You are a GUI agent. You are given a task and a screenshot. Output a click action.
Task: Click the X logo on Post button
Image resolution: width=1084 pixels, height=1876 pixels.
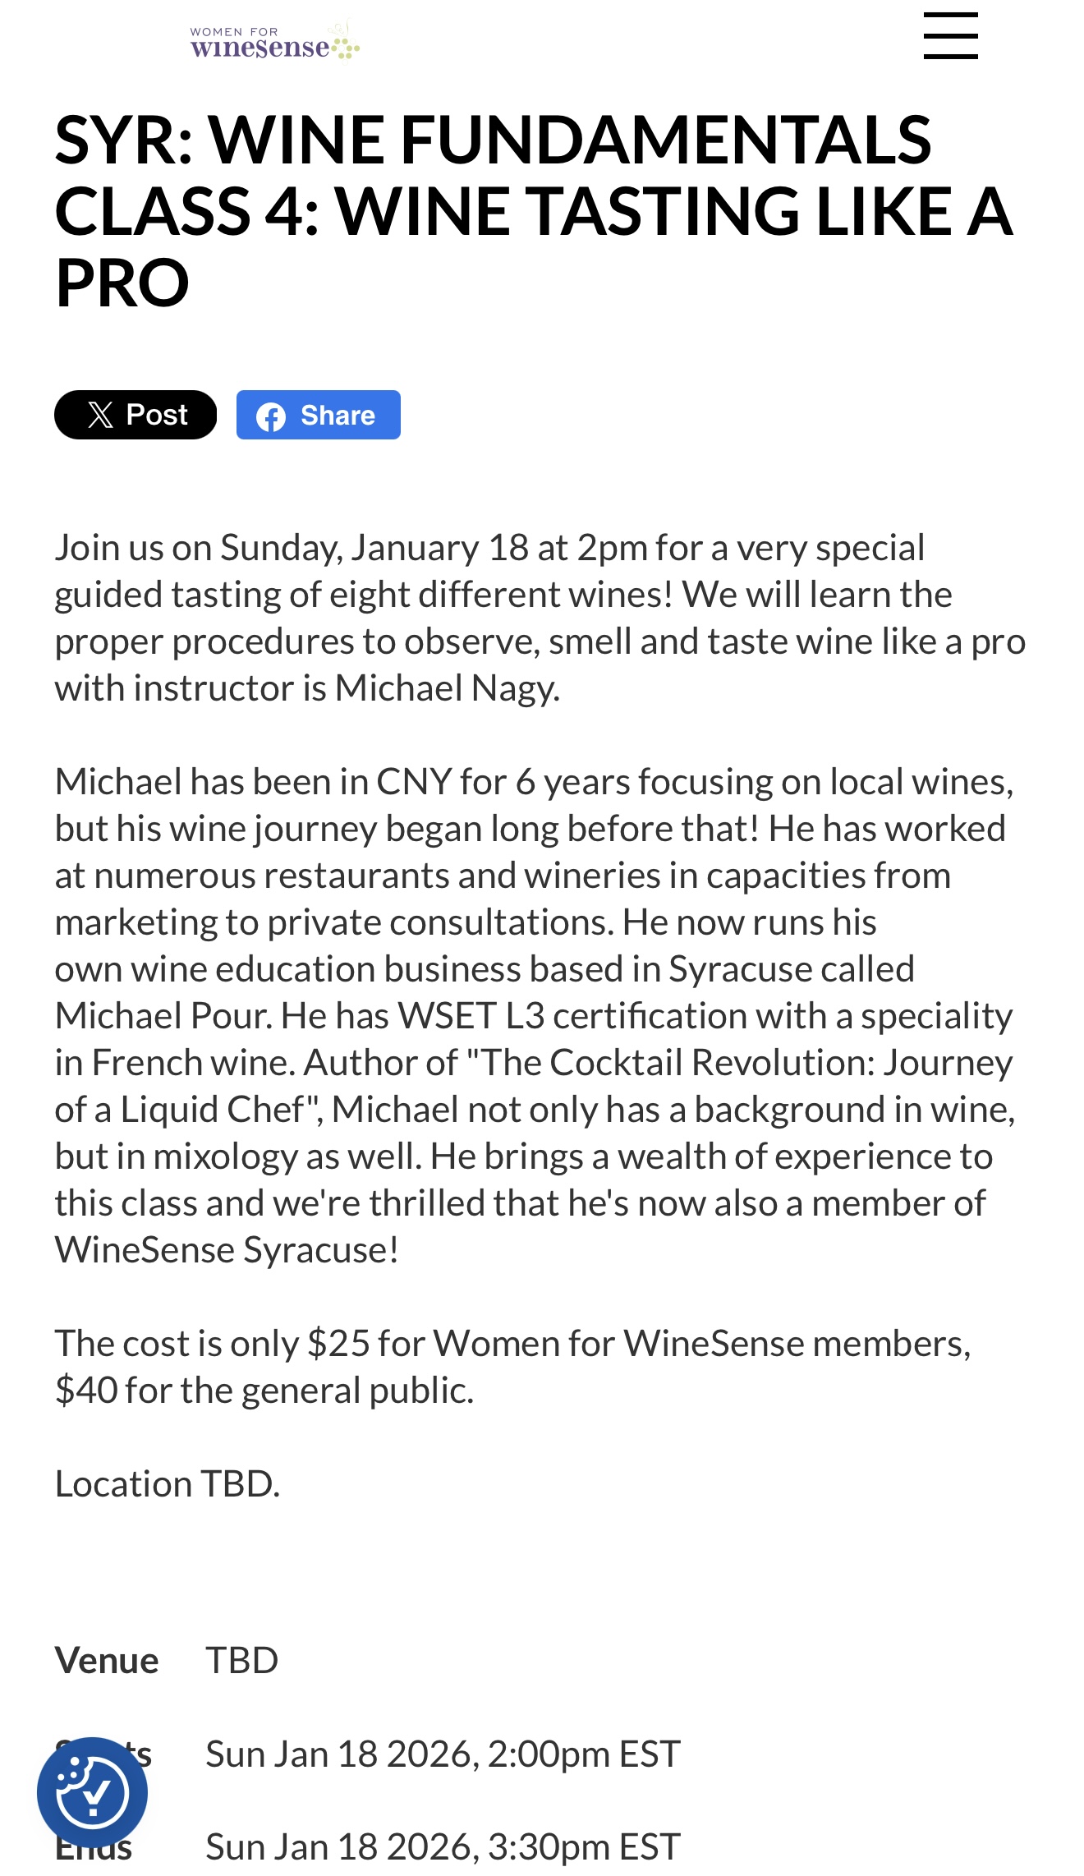tap(100, 416)
